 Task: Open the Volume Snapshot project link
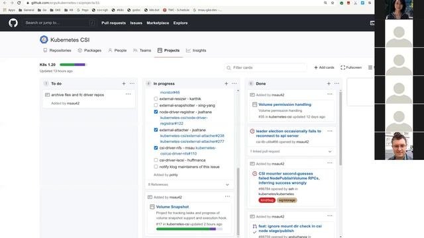(172, 207)
